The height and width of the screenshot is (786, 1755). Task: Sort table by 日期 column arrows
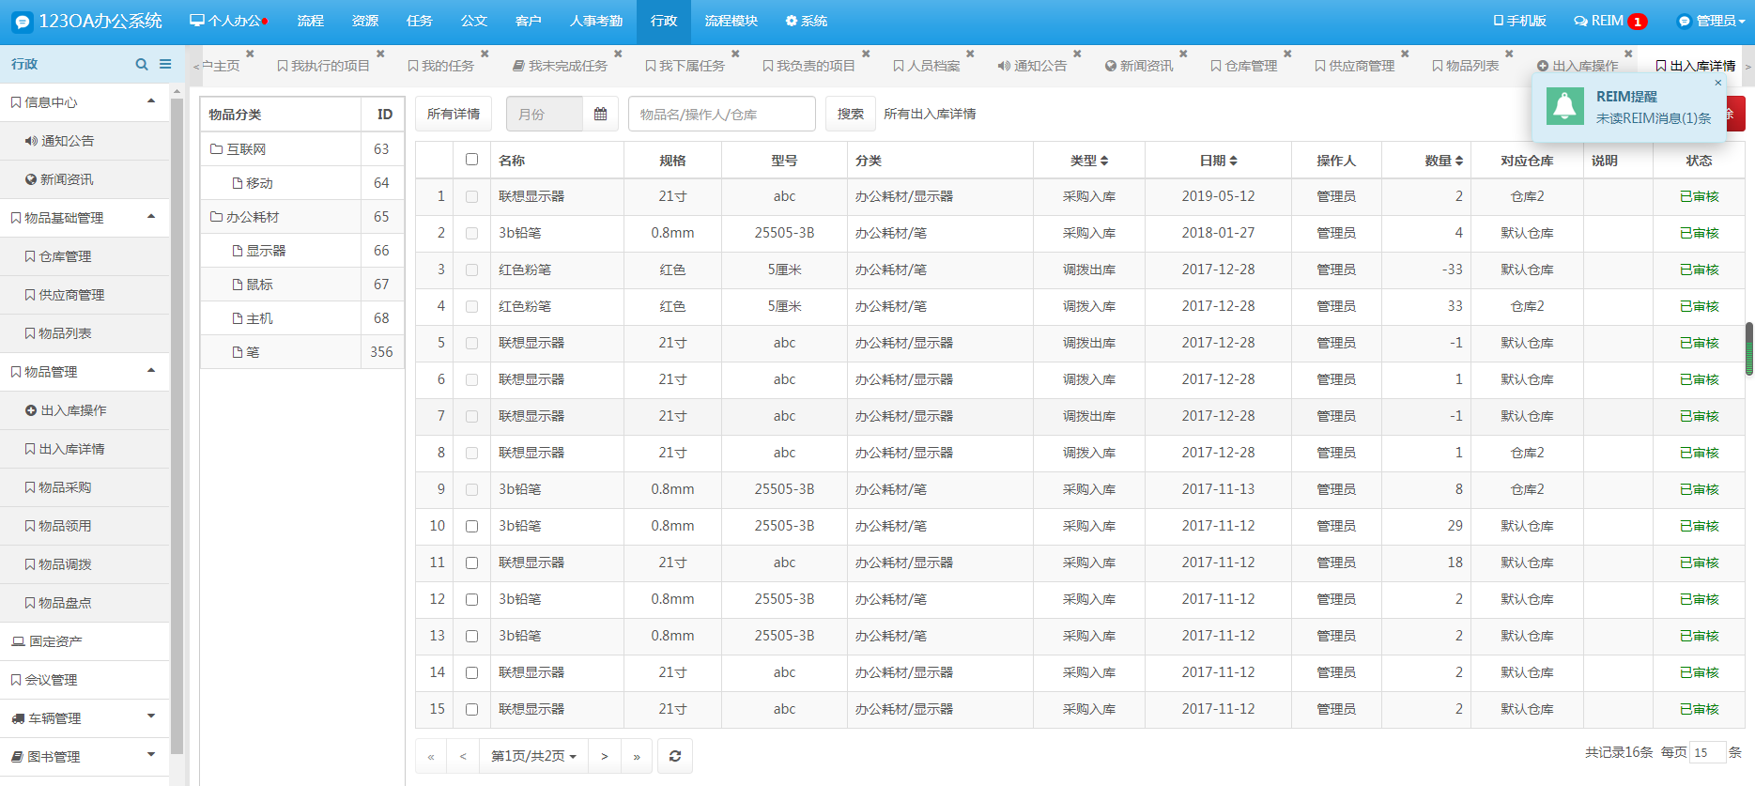[1233, 161]
